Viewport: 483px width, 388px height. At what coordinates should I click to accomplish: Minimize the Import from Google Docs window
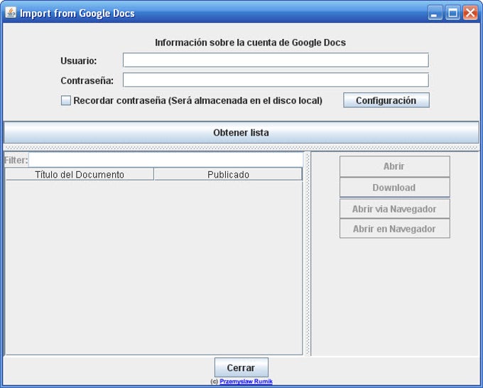pyautogui.click(x=435, y=14)
